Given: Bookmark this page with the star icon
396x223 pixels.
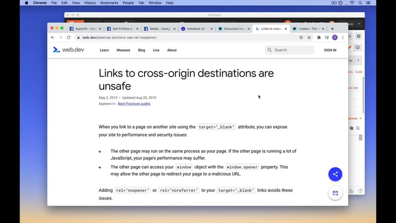Looking at the screenshot, I should 309,37.
